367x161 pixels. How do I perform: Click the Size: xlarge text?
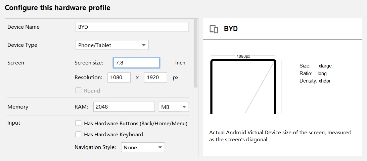pos(316,66)
